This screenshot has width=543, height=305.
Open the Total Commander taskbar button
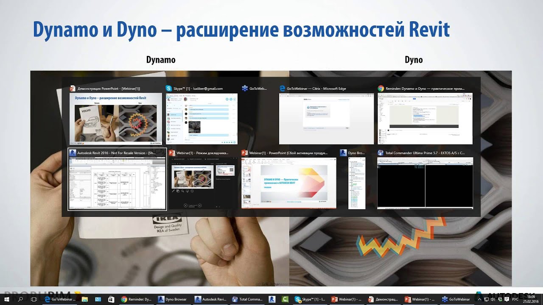tap(247, 299)
